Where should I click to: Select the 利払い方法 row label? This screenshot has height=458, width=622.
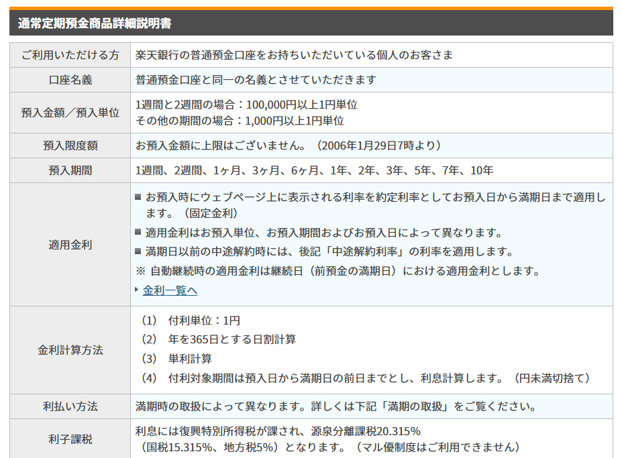point(70,406)
